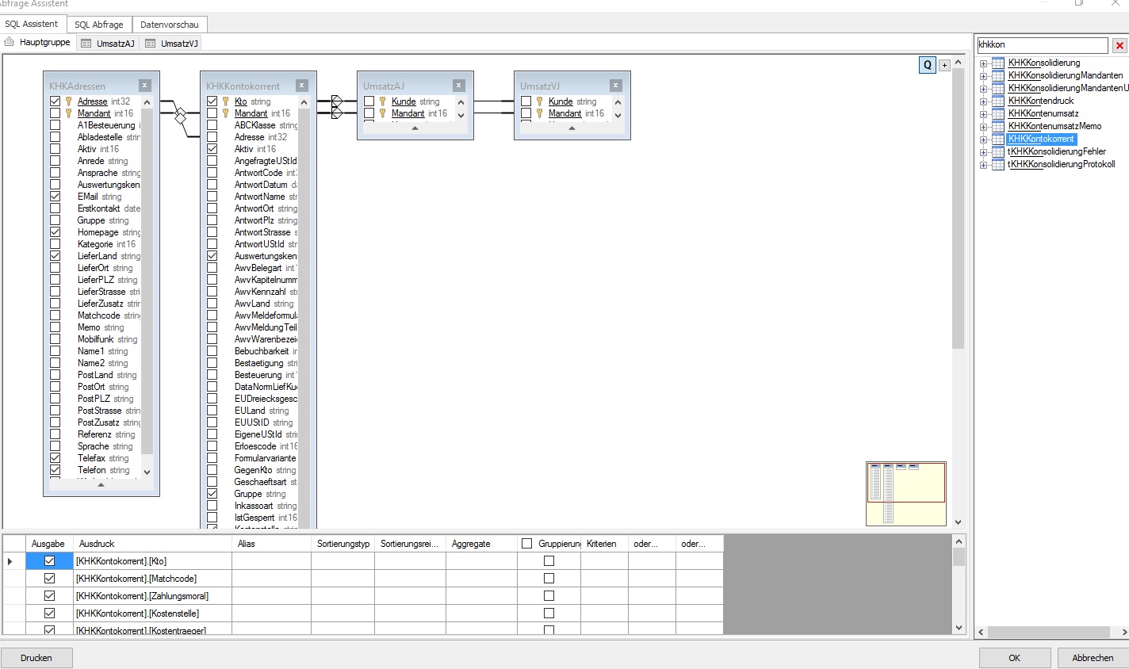Switch to the SQL Abfrage tab
Screen dimensions: 1129x669
pyautogui.click(x=99, y=25)
